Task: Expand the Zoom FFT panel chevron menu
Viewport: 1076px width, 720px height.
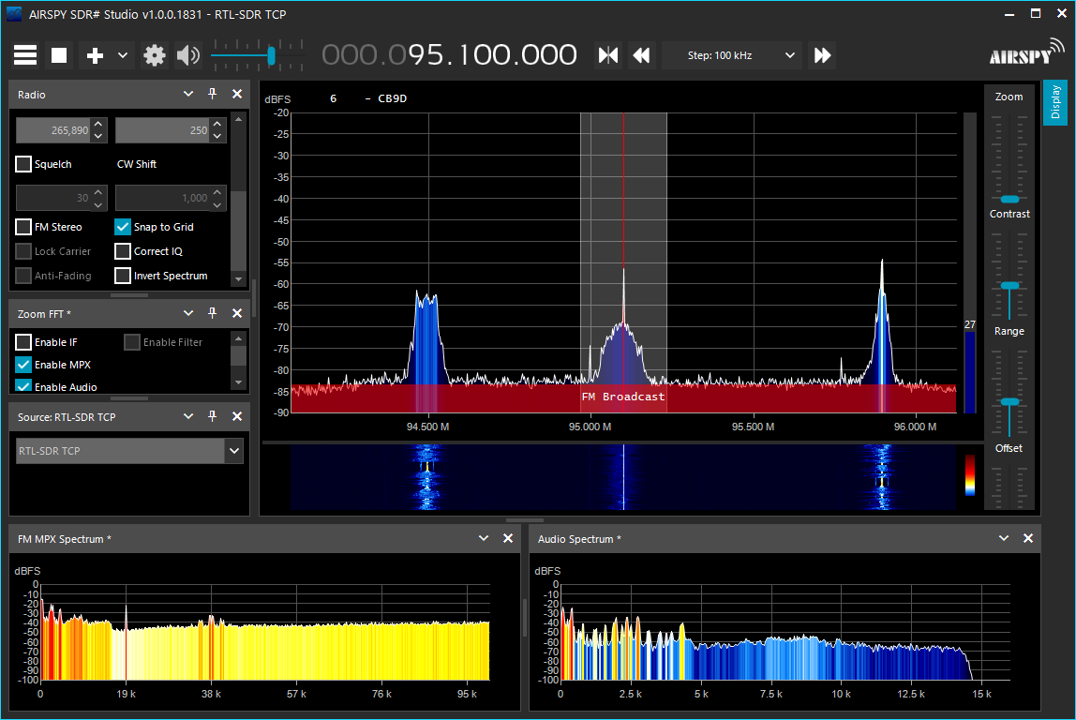Action: coord(188,313)
